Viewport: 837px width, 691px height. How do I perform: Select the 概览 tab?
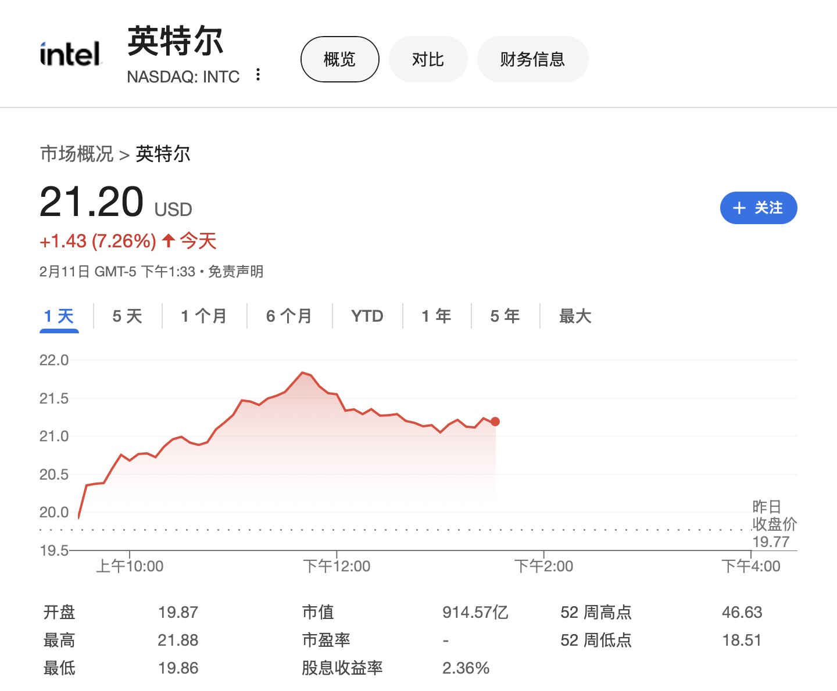pyautogui.click(x=339, y=59)
